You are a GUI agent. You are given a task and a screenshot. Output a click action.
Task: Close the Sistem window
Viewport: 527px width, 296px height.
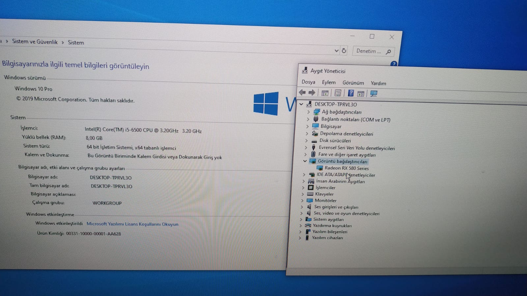pyautogui.click(x=392, y=37)
